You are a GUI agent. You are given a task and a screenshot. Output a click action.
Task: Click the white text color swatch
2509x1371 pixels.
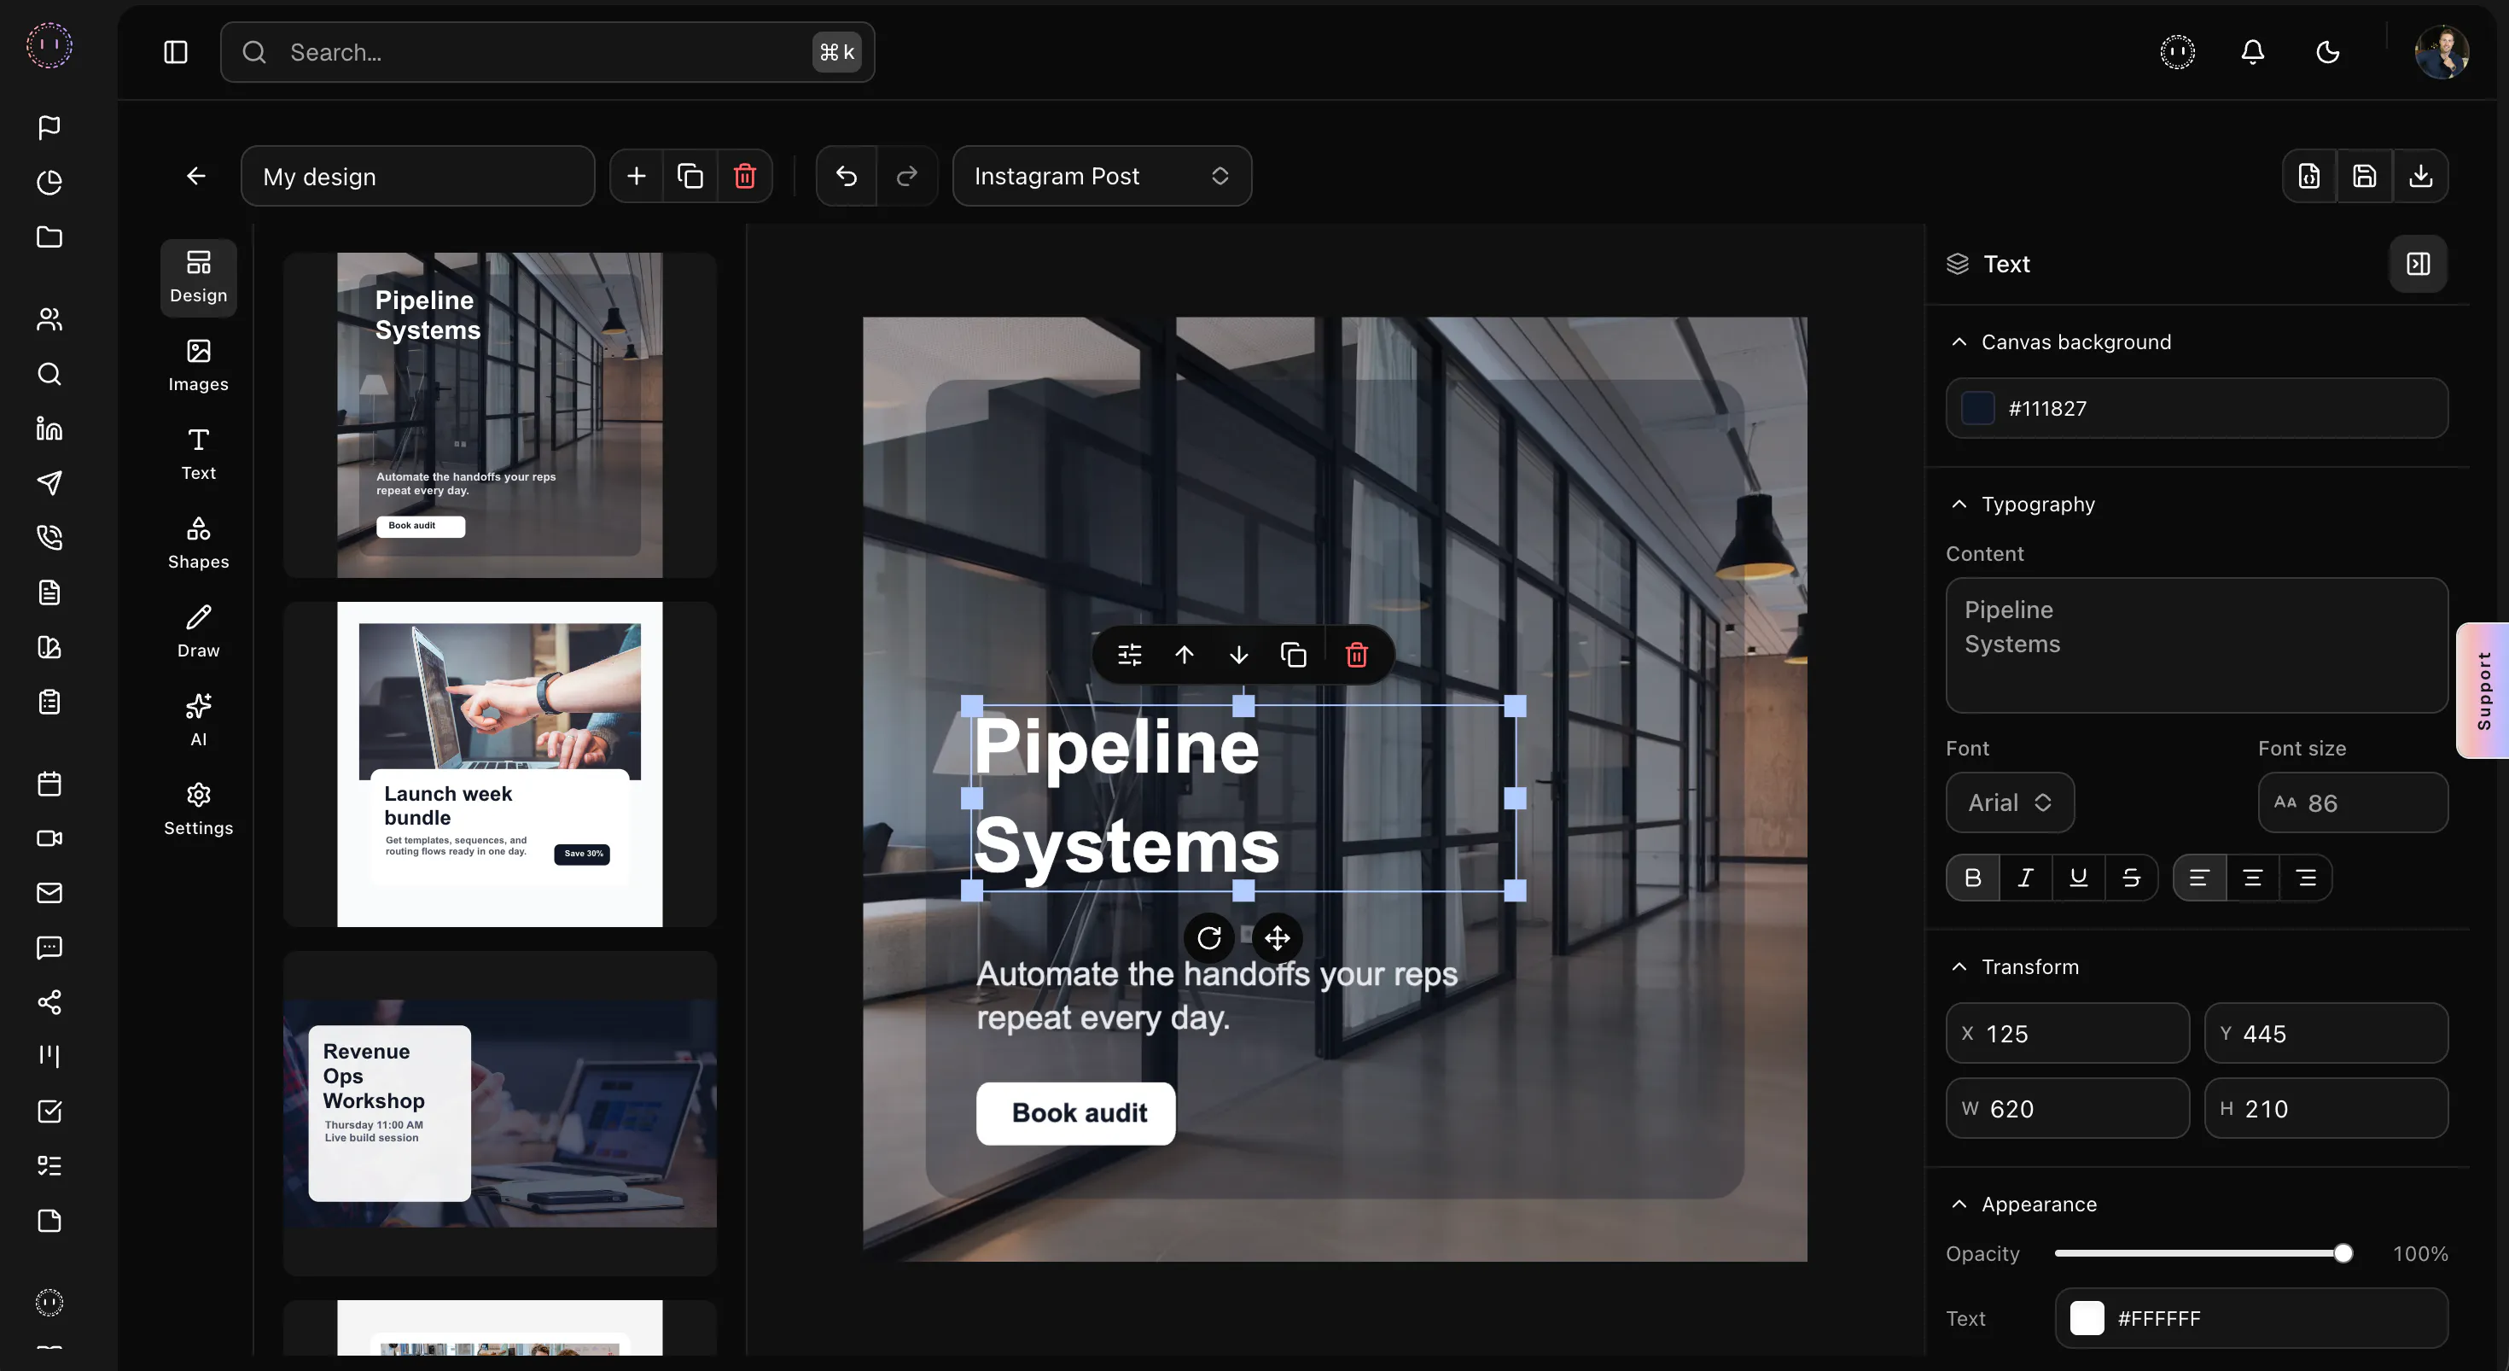[x=2087, y=1318]
